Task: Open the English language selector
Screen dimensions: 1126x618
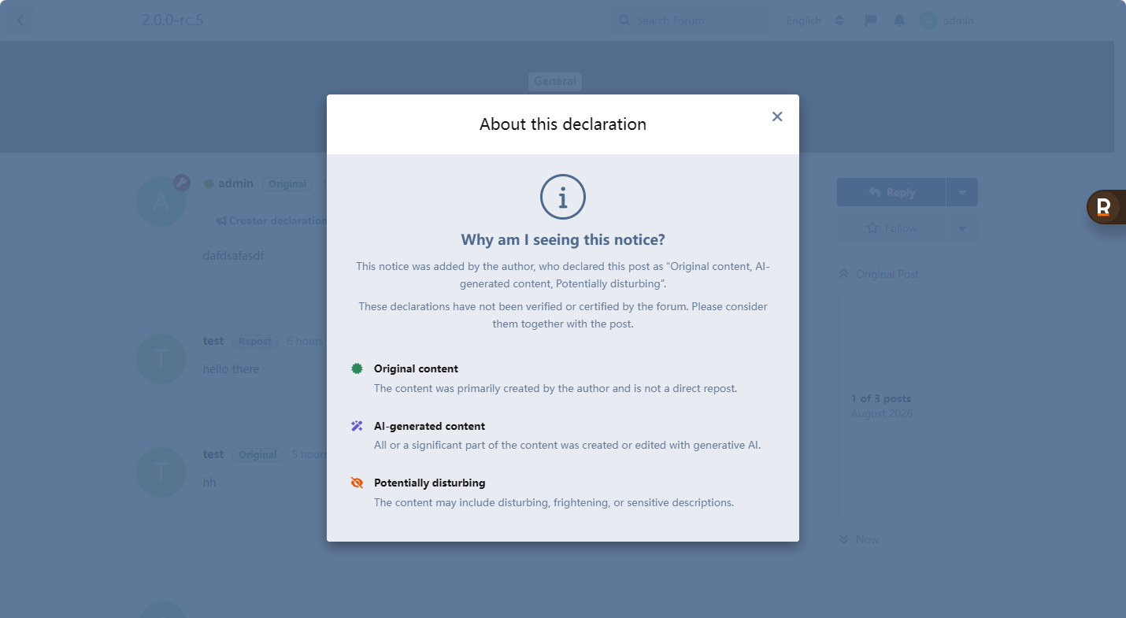Action: (x=815, y=20)
